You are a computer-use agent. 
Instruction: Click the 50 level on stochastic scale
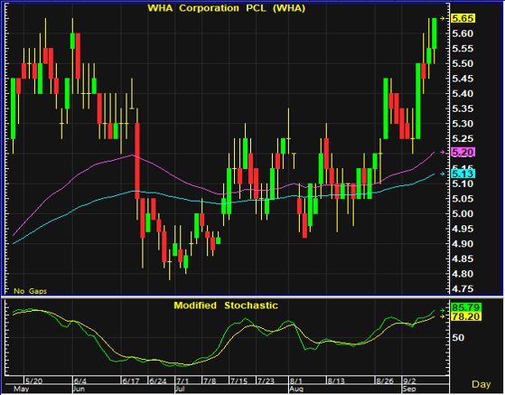coord(458,337)
